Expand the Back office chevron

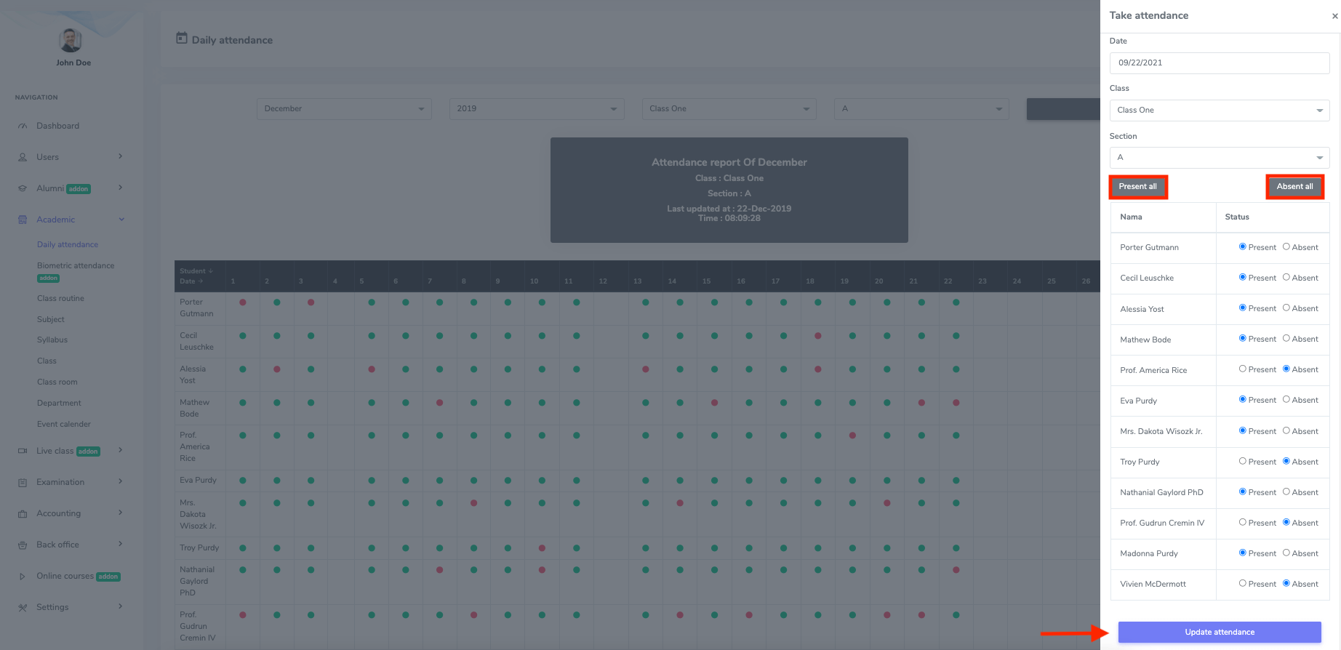tap(121, 544)
